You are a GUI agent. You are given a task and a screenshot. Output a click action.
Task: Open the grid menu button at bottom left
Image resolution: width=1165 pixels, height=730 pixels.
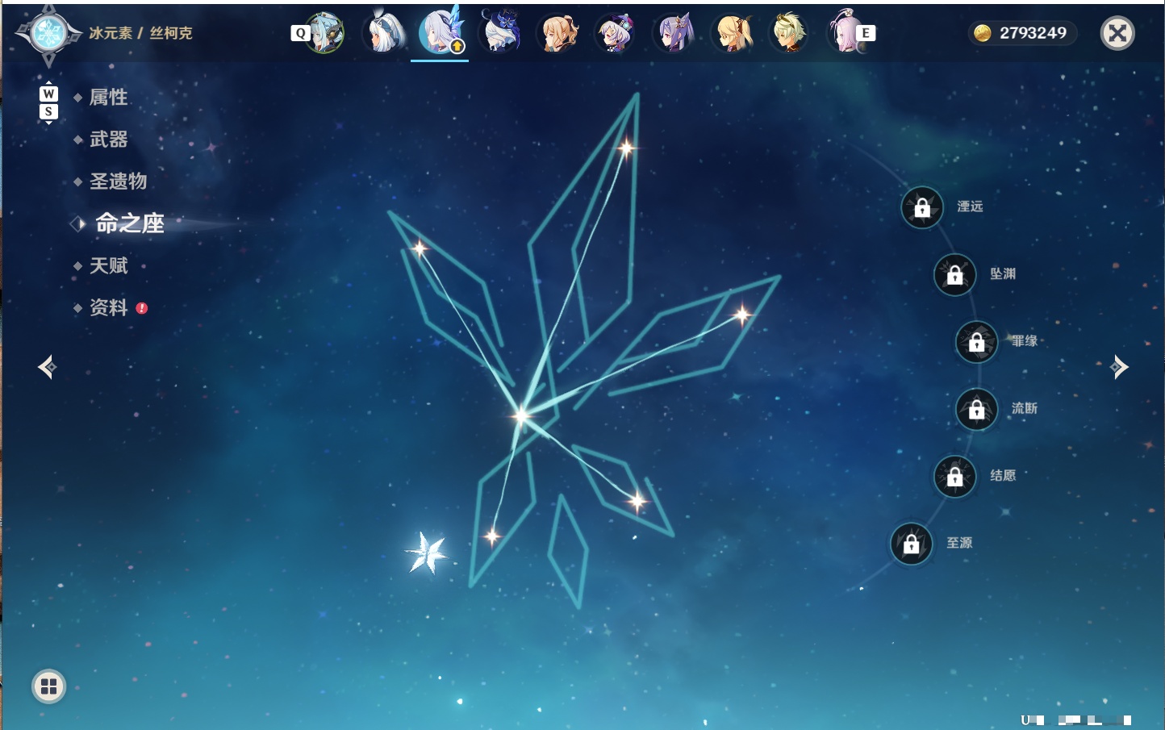(x=48, y=686)
